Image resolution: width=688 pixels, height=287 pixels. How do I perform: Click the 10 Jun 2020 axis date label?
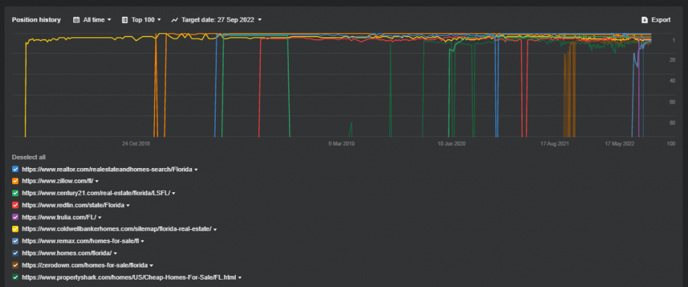coord(451,144)
